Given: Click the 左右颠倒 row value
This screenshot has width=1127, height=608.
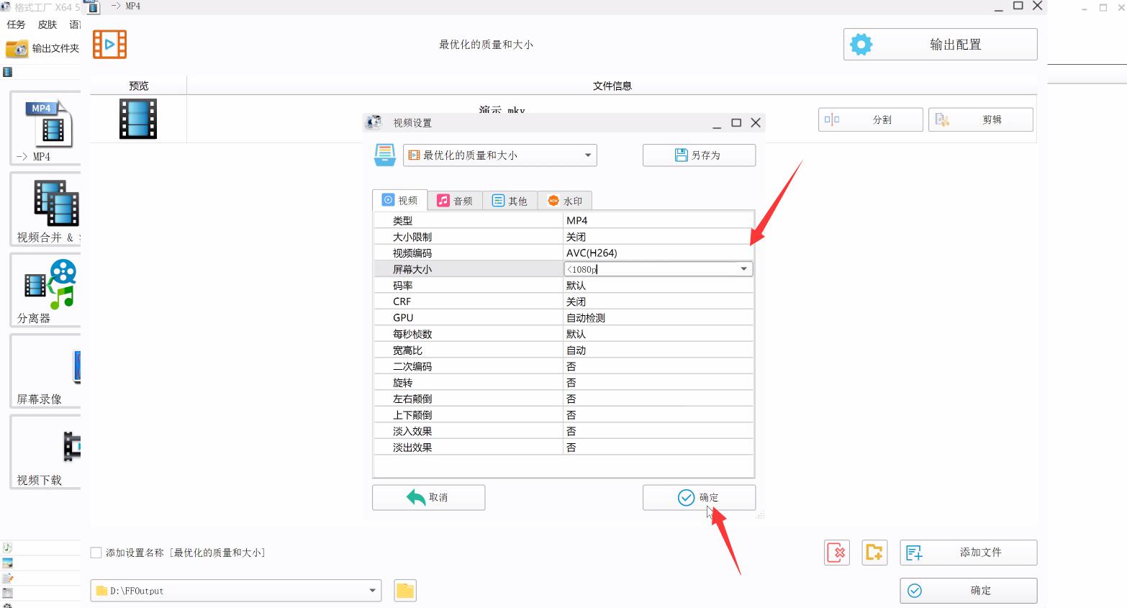Looking at the screenshot, I should pyautogui.click(x=658, y=399).
